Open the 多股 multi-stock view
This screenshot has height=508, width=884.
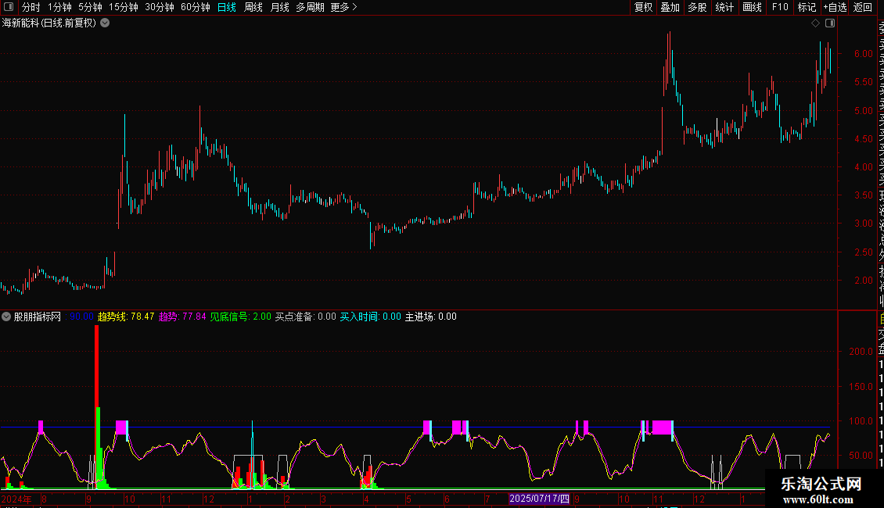697,7
